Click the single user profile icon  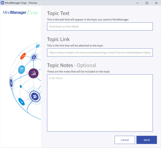[x=34, y=57]
